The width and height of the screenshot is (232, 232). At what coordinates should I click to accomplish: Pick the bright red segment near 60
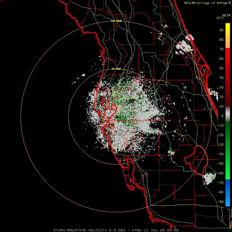228,56
